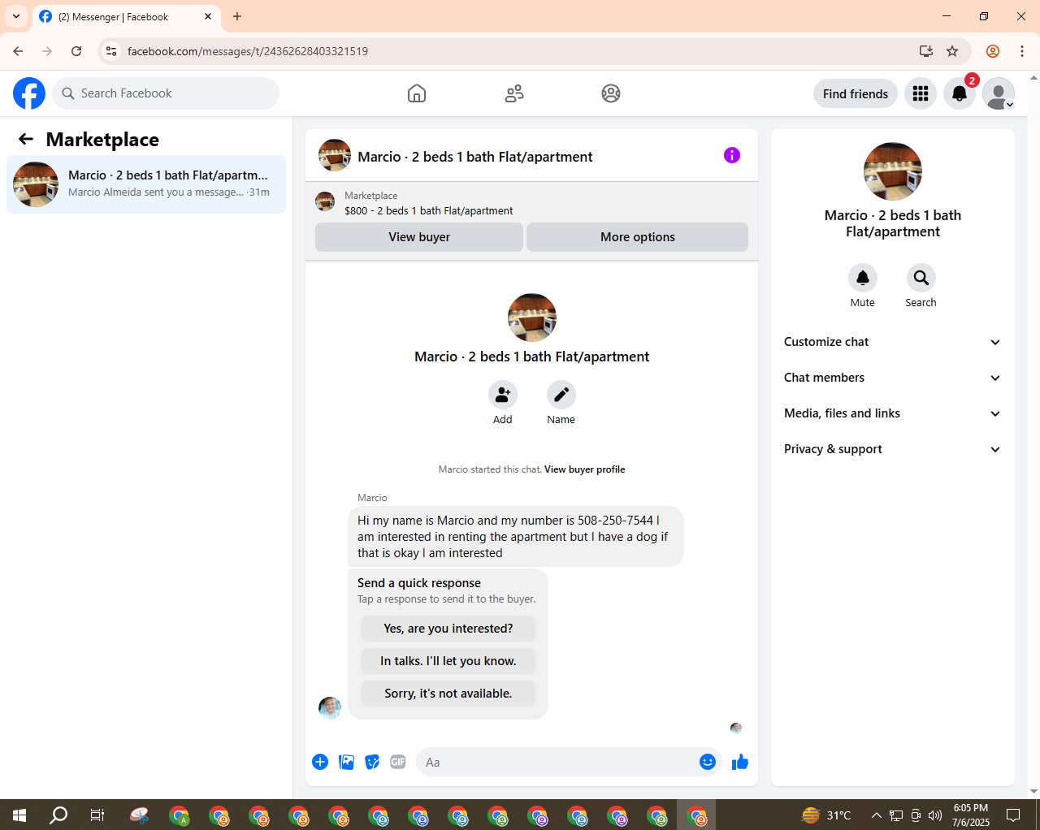This screenshot has height=830, width=1040.
Task: Send quick reply "Yes, are you interested?"
Action: [448, 629]
